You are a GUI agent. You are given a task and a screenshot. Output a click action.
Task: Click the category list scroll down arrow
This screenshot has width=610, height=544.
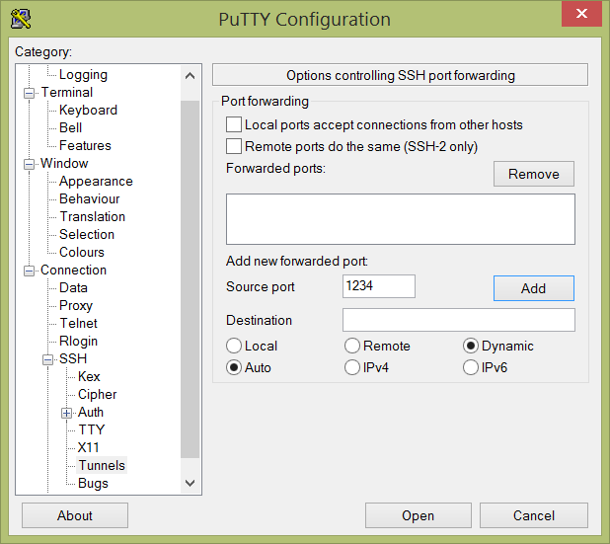pos(191,484)
